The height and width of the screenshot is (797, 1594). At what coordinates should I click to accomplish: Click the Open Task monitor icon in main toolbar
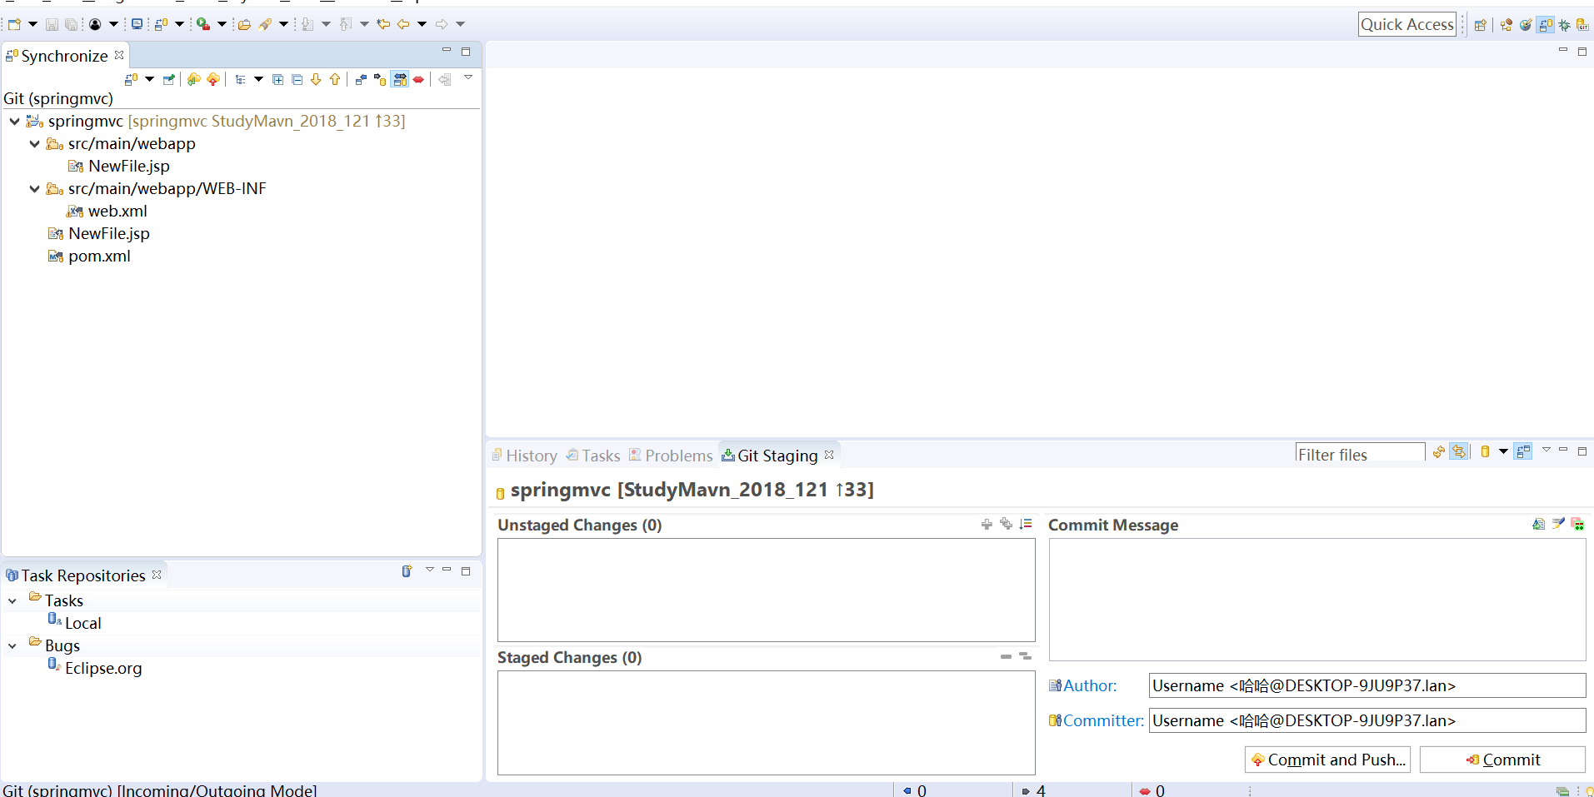(137, 24)
